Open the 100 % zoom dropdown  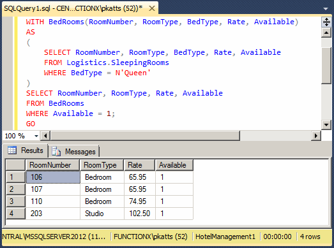point(36,136)
